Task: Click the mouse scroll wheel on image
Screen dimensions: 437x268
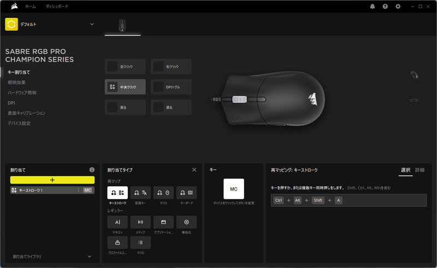Action: 239,99
